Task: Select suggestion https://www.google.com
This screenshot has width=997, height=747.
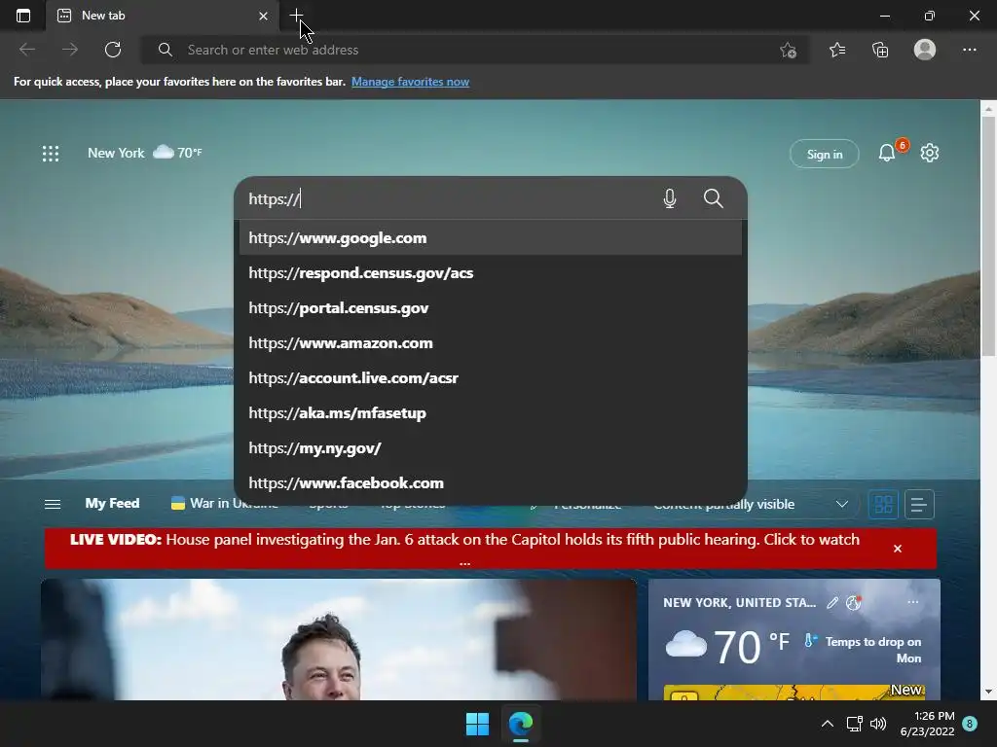Action: coord(491,238)
